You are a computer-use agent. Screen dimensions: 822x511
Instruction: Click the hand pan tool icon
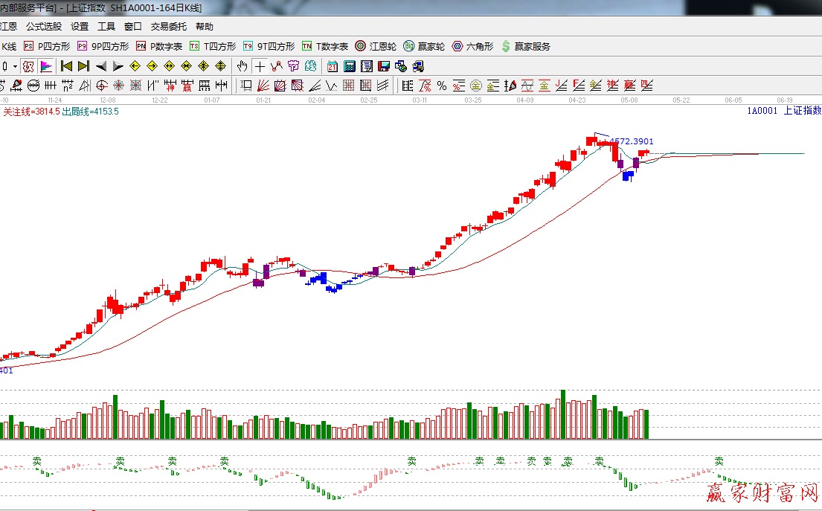coord(242,66)
